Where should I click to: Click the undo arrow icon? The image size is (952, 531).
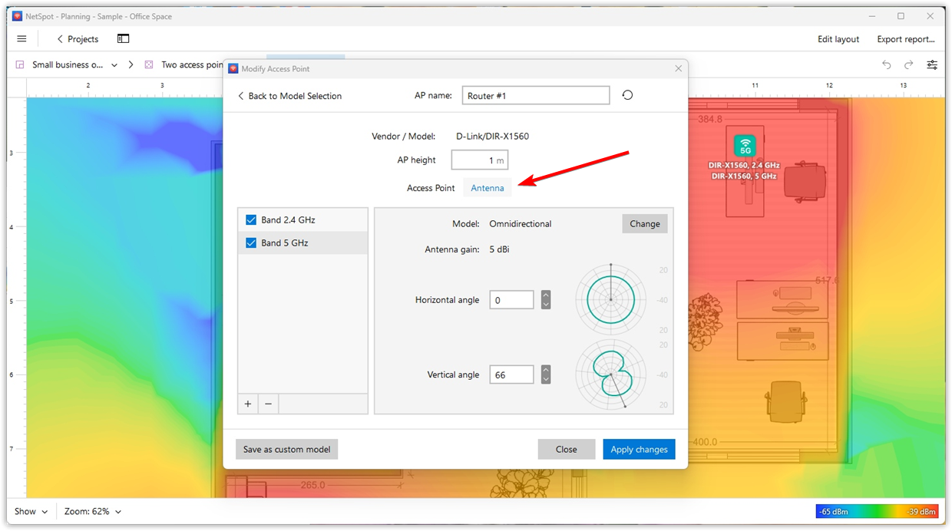click(887, 64)
